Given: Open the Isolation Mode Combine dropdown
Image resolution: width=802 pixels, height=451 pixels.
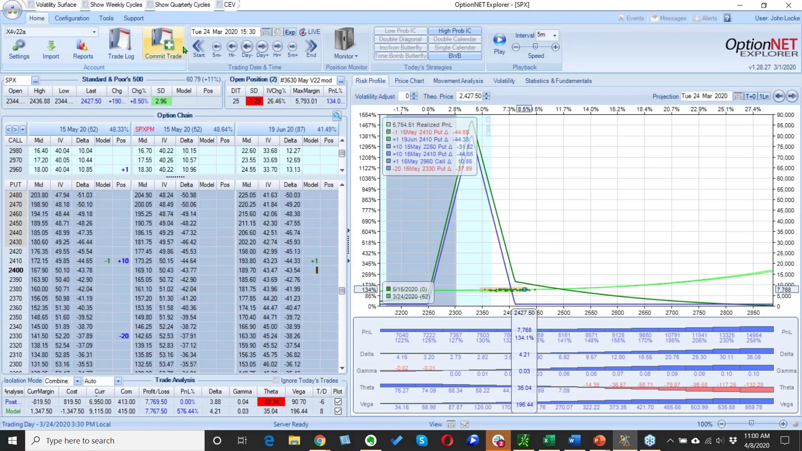Looking at the screenshot, I should pos(77,381).
